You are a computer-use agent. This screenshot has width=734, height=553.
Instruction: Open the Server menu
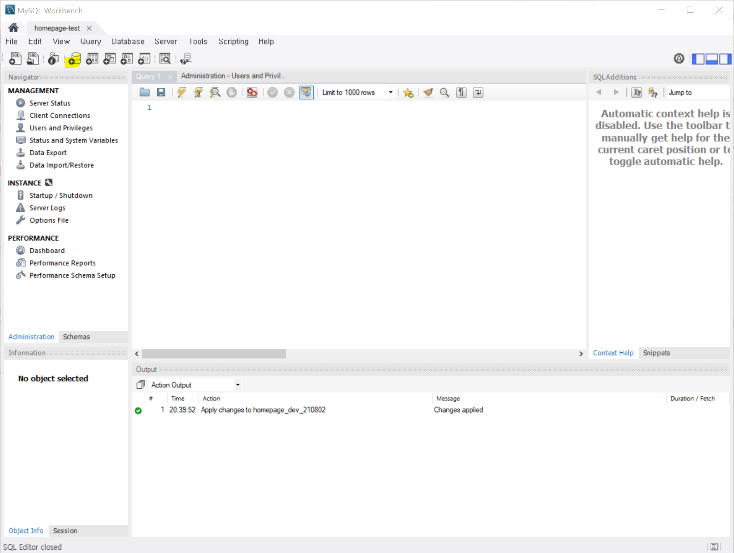pyautogui.click(x=166, y=41)
